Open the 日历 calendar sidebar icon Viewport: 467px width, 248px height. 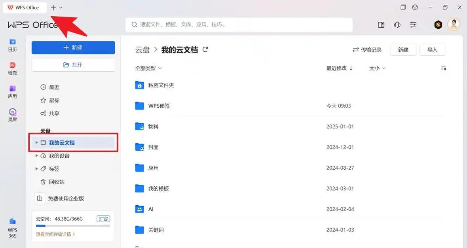tap(12, 45)
